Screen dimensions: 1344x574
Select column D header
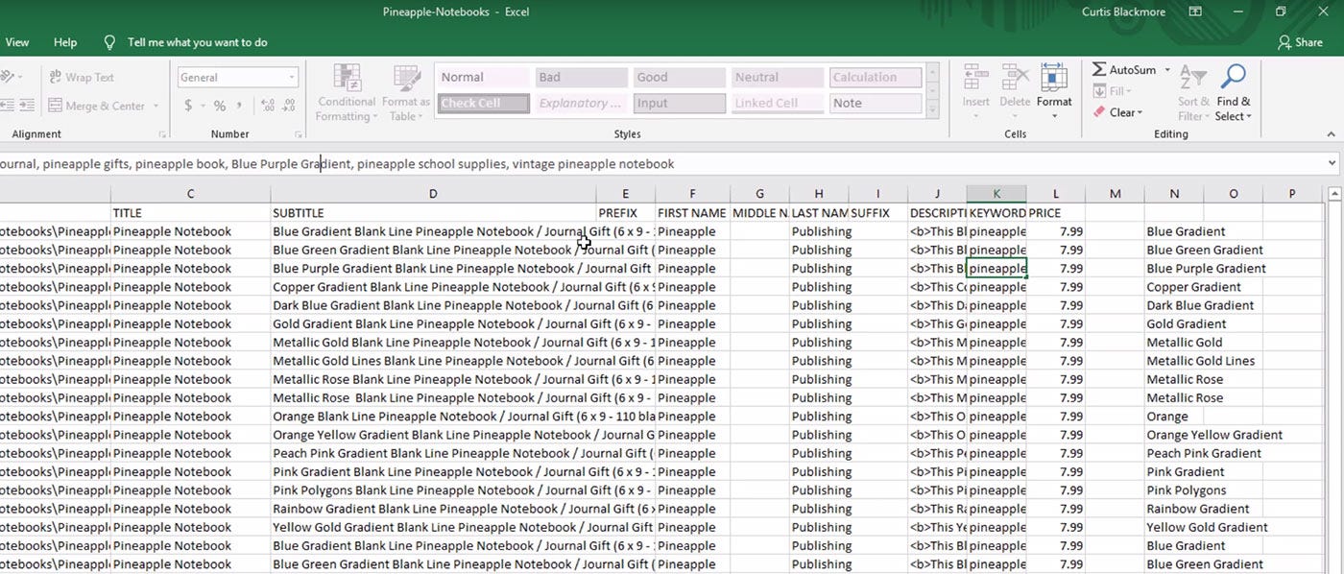433,194
